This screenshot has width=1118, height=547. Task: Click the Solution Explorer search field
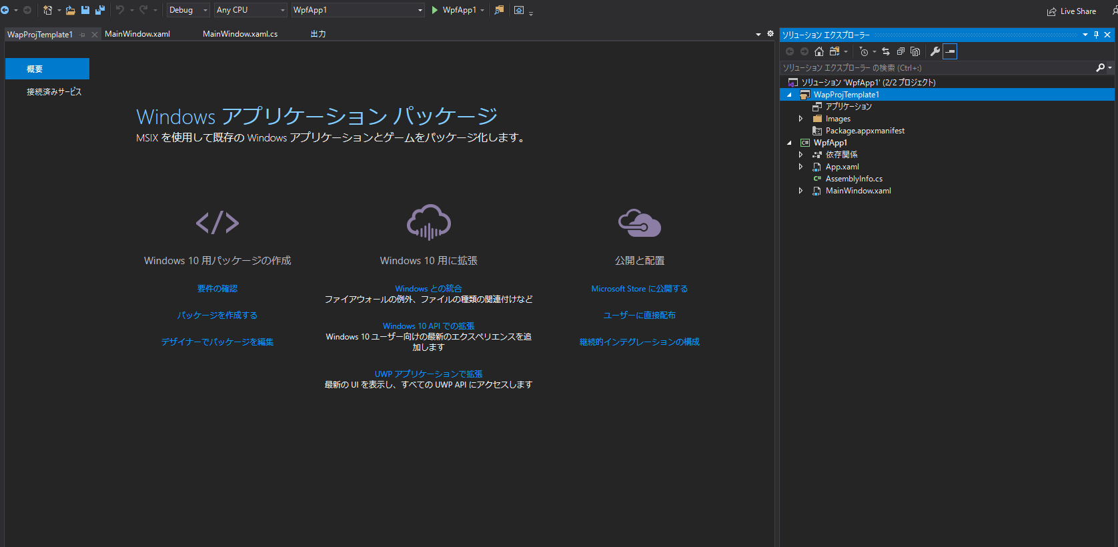[x=937, y=67]
